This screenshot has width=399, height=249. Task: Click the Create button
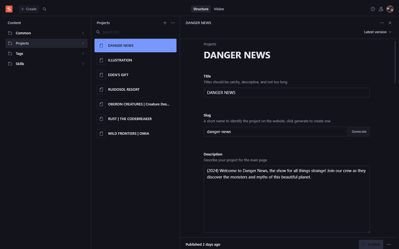point(29,9)
